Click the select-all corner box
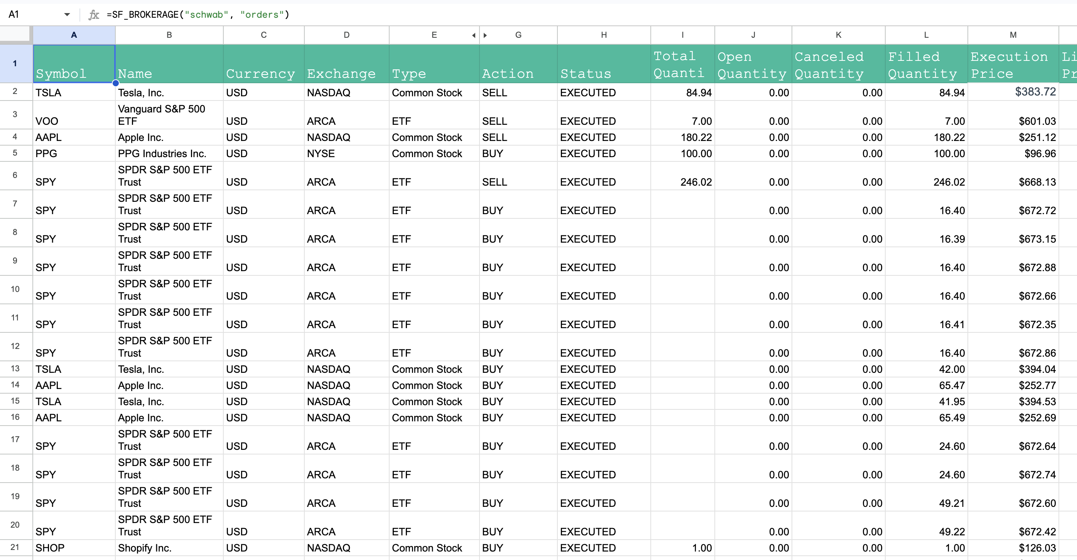 15,35
